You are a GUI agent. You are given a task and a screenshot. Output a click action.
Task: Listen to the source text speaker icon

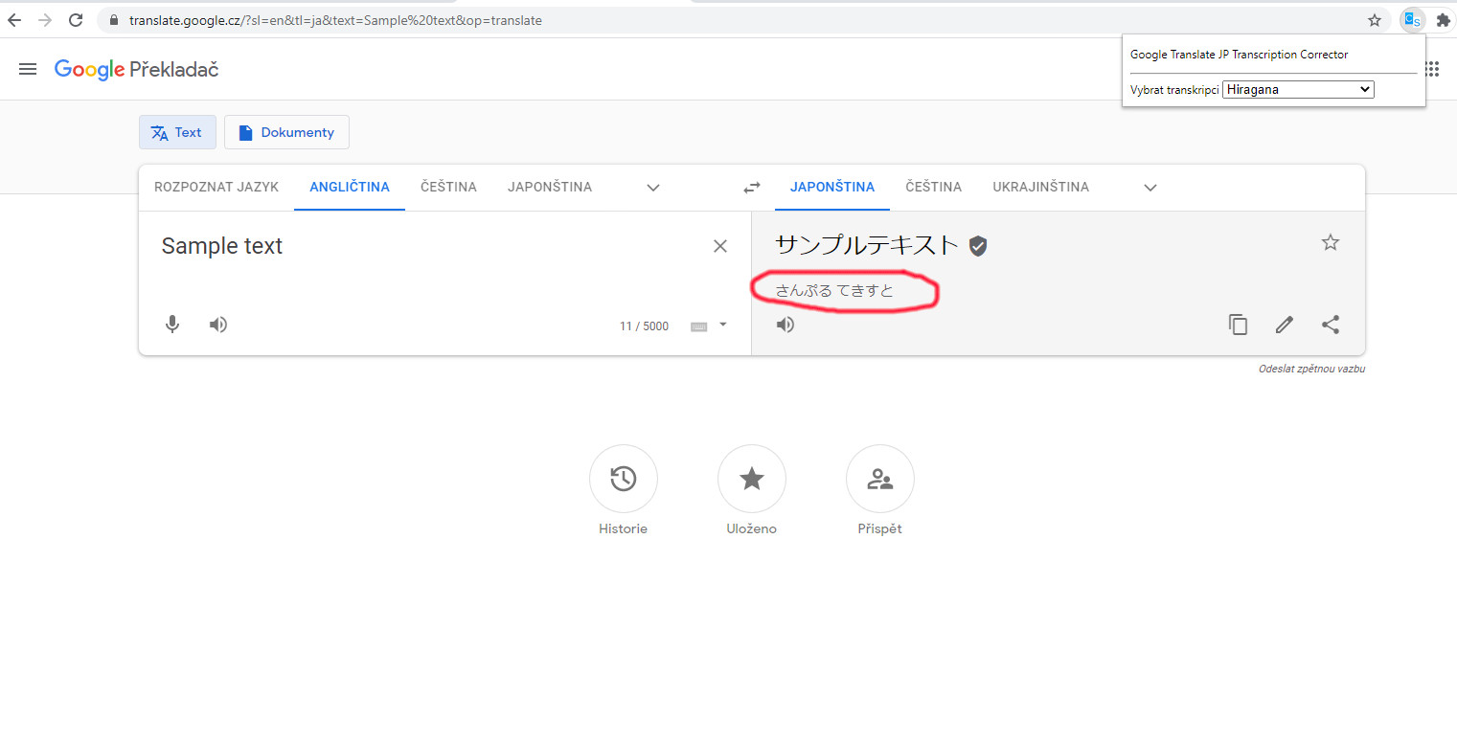[x=218, y=325]
